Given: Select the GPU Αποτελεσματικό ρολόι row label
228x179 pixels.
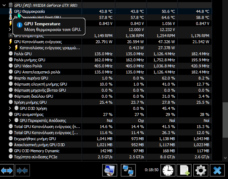Looking at the screenshot, I should 37,72.
